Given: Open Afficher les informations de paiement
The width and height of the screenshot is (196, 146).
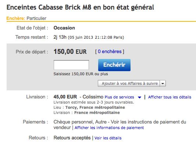Looking at the screenshot, I should [x=109, y=128].
